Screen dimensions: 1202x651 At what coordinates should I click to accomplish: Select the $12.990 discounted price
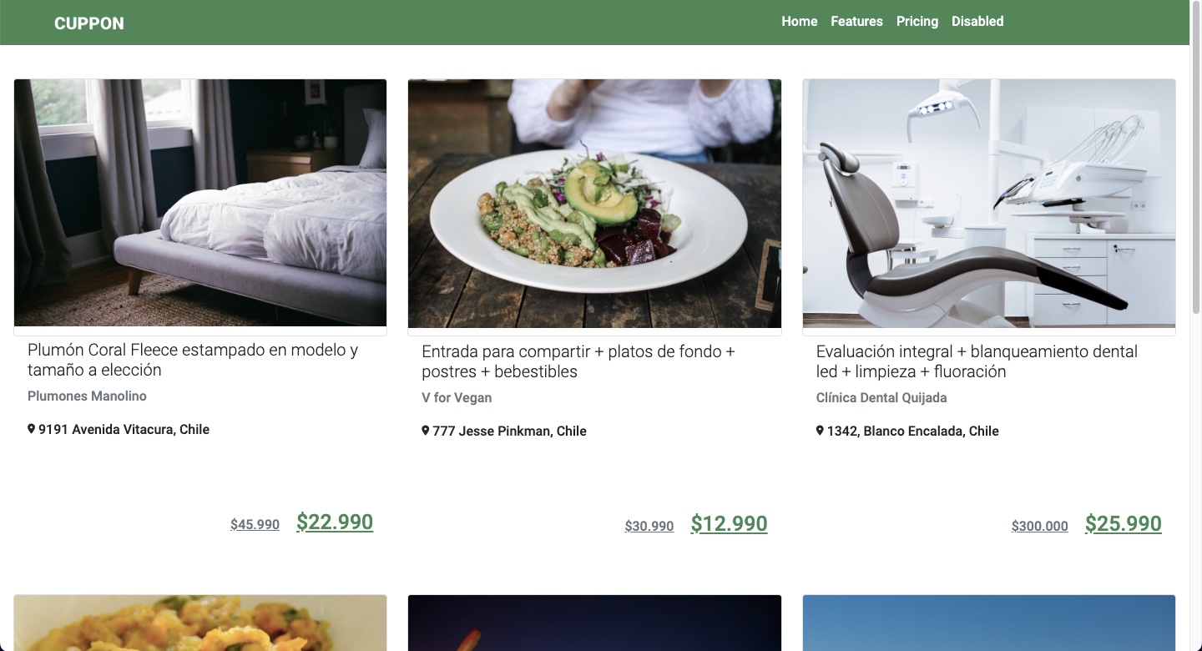pos(729,524)
